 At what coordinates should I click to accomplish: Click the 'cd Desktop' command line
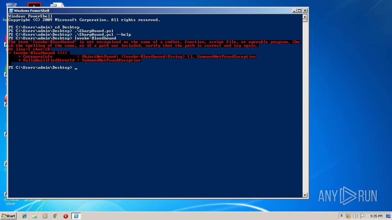click(44, 27)
